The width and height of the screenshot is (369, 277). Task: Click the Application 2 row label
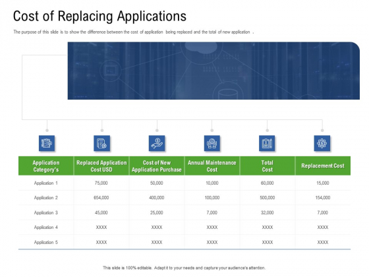(x=46, y=198)
